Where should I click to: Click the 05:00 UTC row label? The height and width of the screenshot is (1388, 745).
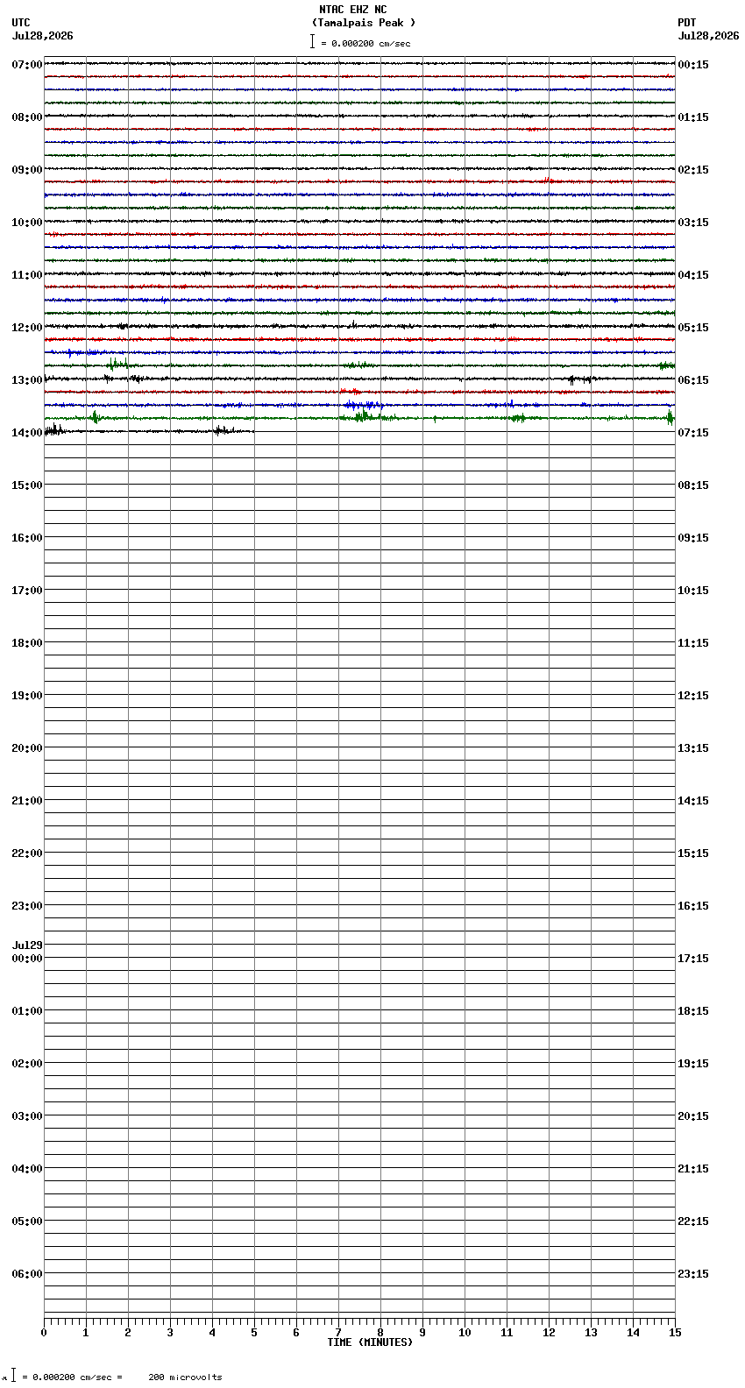click(27, 1222)
